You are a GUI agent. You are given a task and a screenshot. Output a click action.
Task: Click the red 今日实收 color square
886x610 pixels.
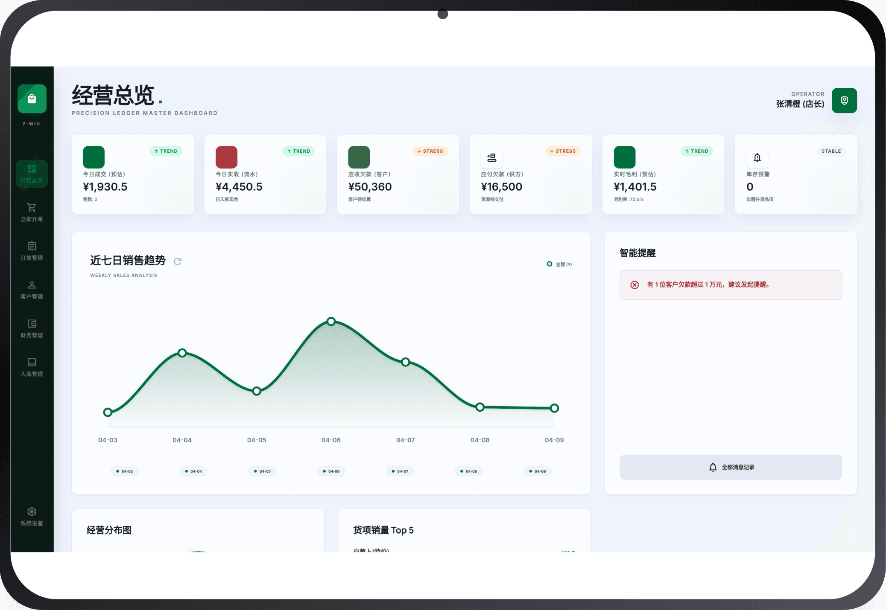click(x=226, y=157)
